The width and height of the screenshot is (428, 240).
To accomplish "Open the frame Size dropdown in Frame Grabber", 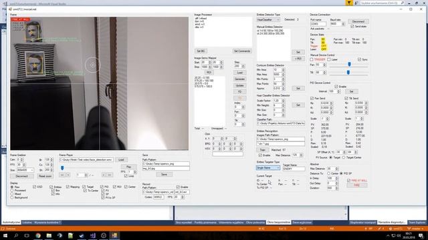I will pyautogui.click(x=25, y=170).
